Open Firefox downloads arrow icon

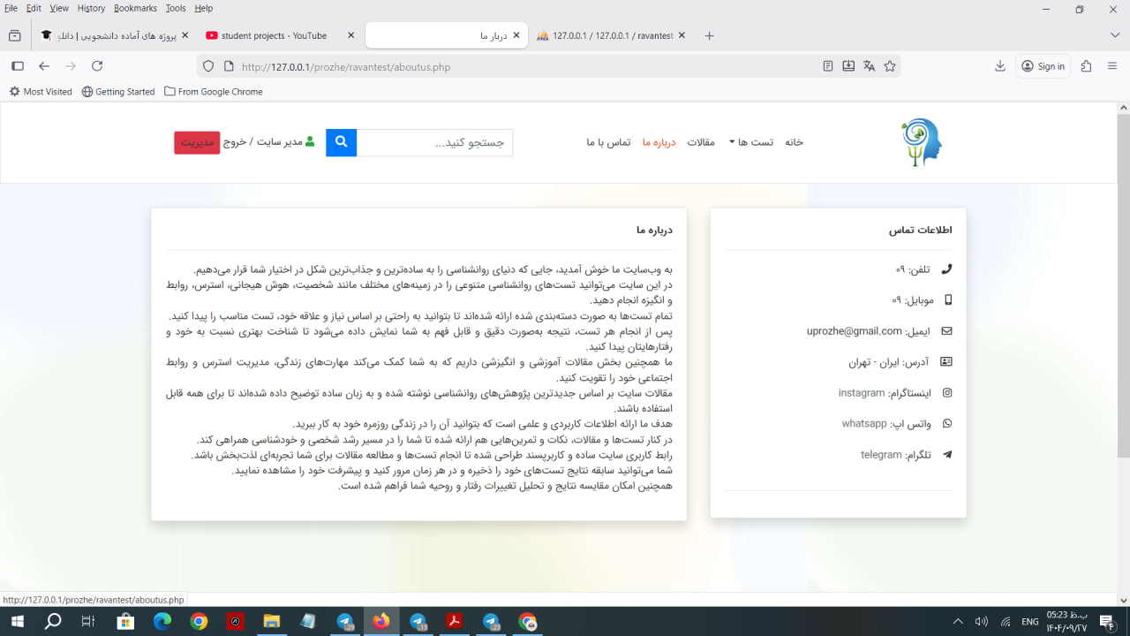[x=1000, y=66]
